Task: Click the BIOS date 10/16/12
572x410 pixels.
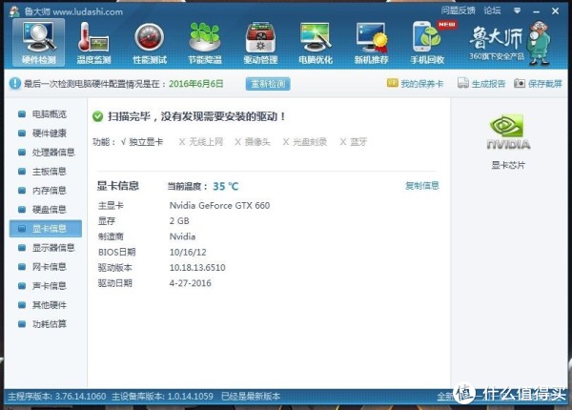Action: tap(188, 252)
